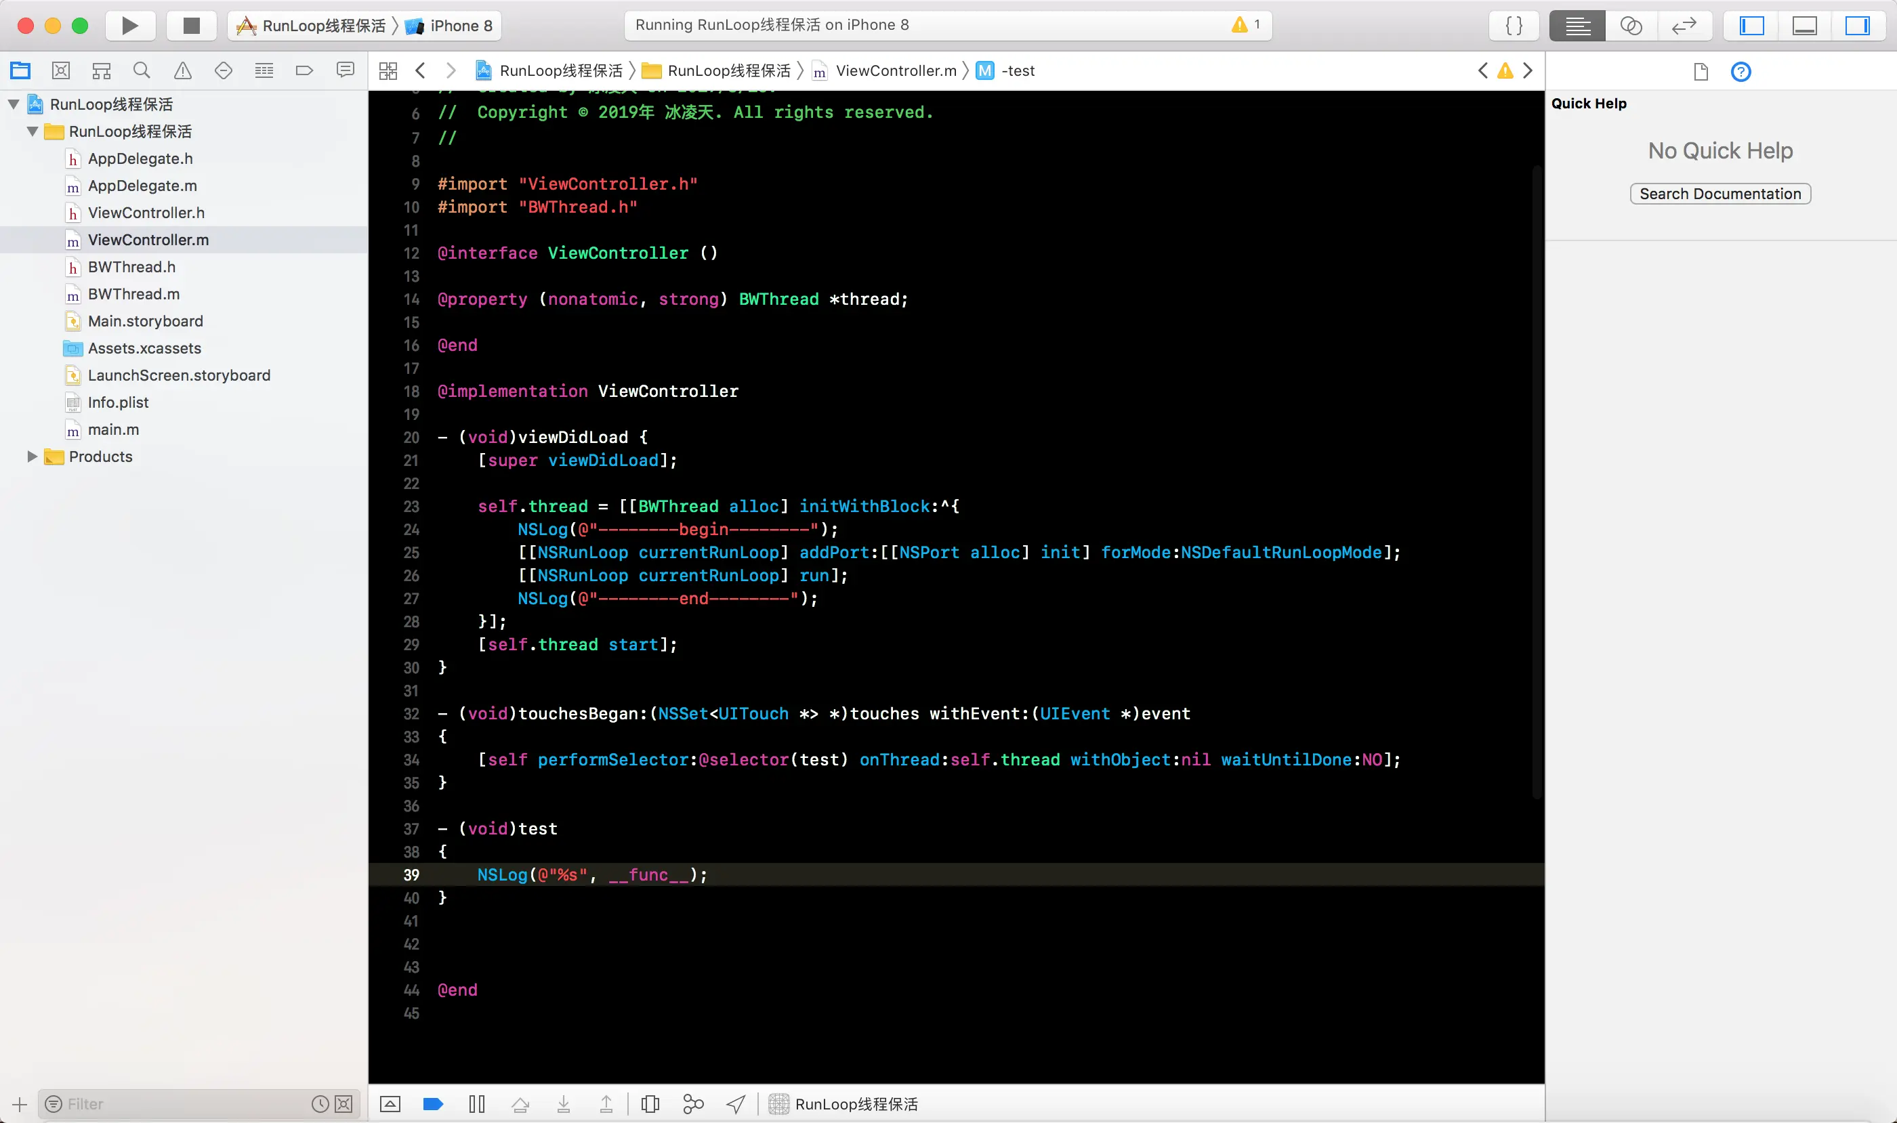Open the Issue navigator warning icon
The height and width of the screenshot is (1123, 1897).
click(x=182, y=71)
